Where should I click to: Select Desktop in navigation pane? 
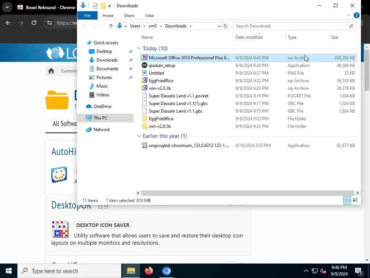(x=104, y=51)
